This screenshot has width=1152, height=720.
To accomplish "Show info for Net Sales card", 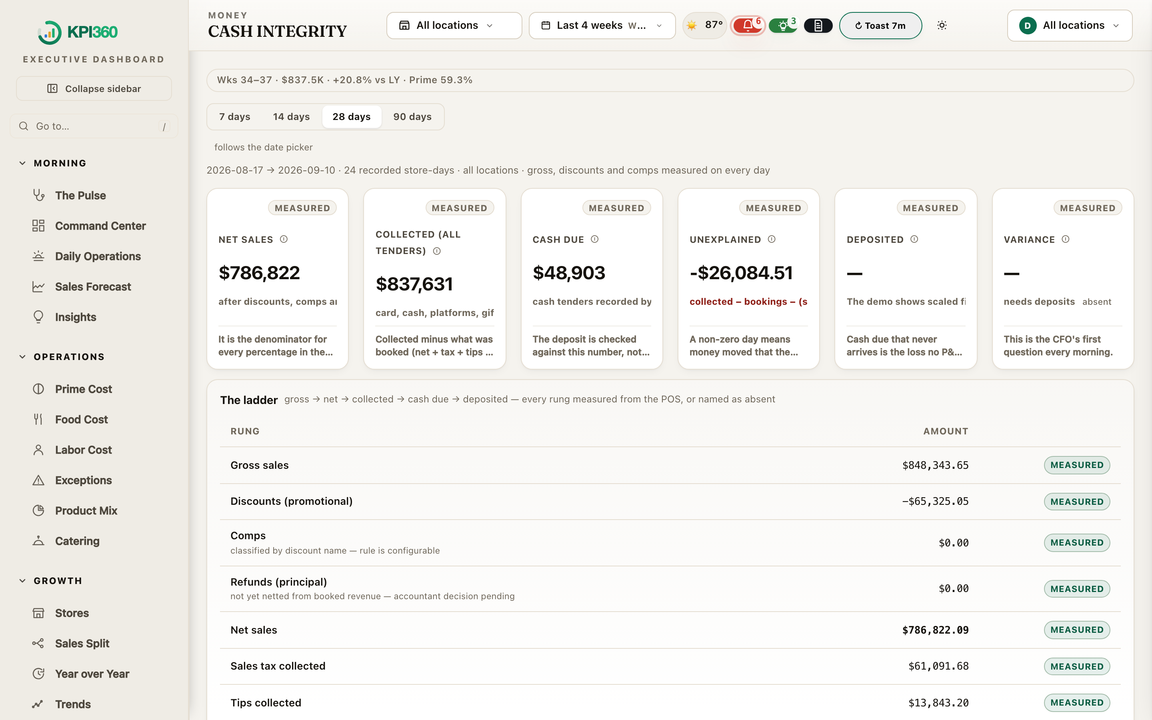I will coord(284,239).
